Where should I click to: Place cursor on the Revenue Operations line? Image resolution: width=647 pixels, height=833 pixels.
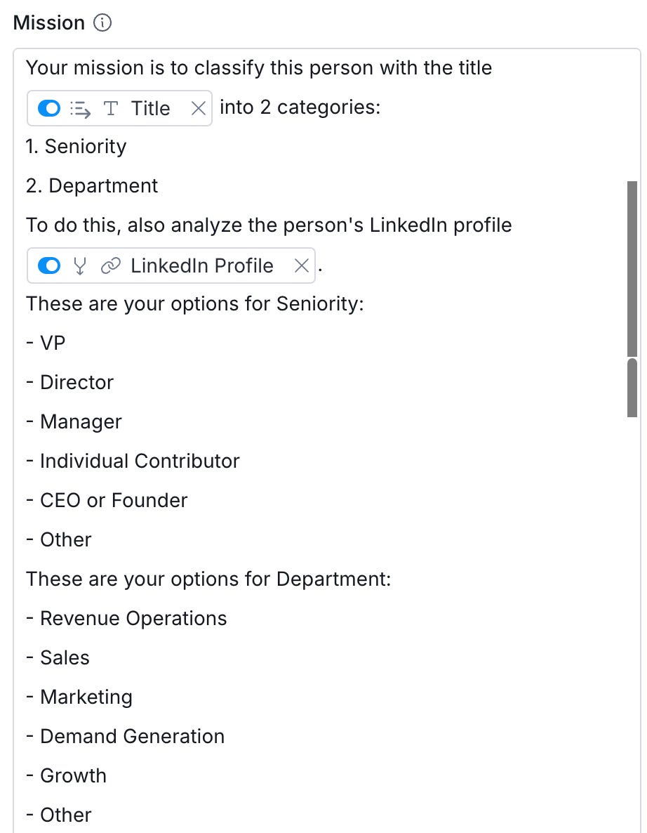pos(133,618)
